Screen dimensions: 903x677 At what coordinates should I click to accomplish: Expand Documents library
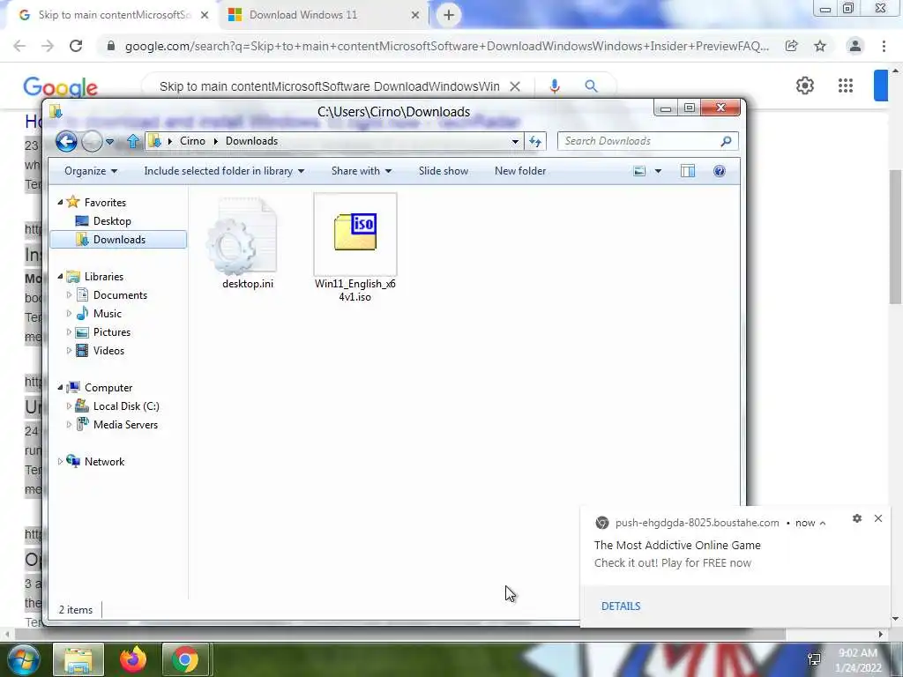(x=69, y=294)
